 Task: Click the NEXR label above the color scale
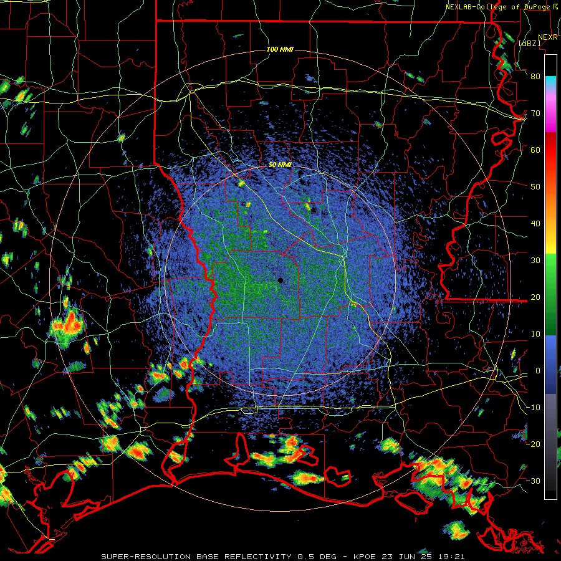(548, 37)
